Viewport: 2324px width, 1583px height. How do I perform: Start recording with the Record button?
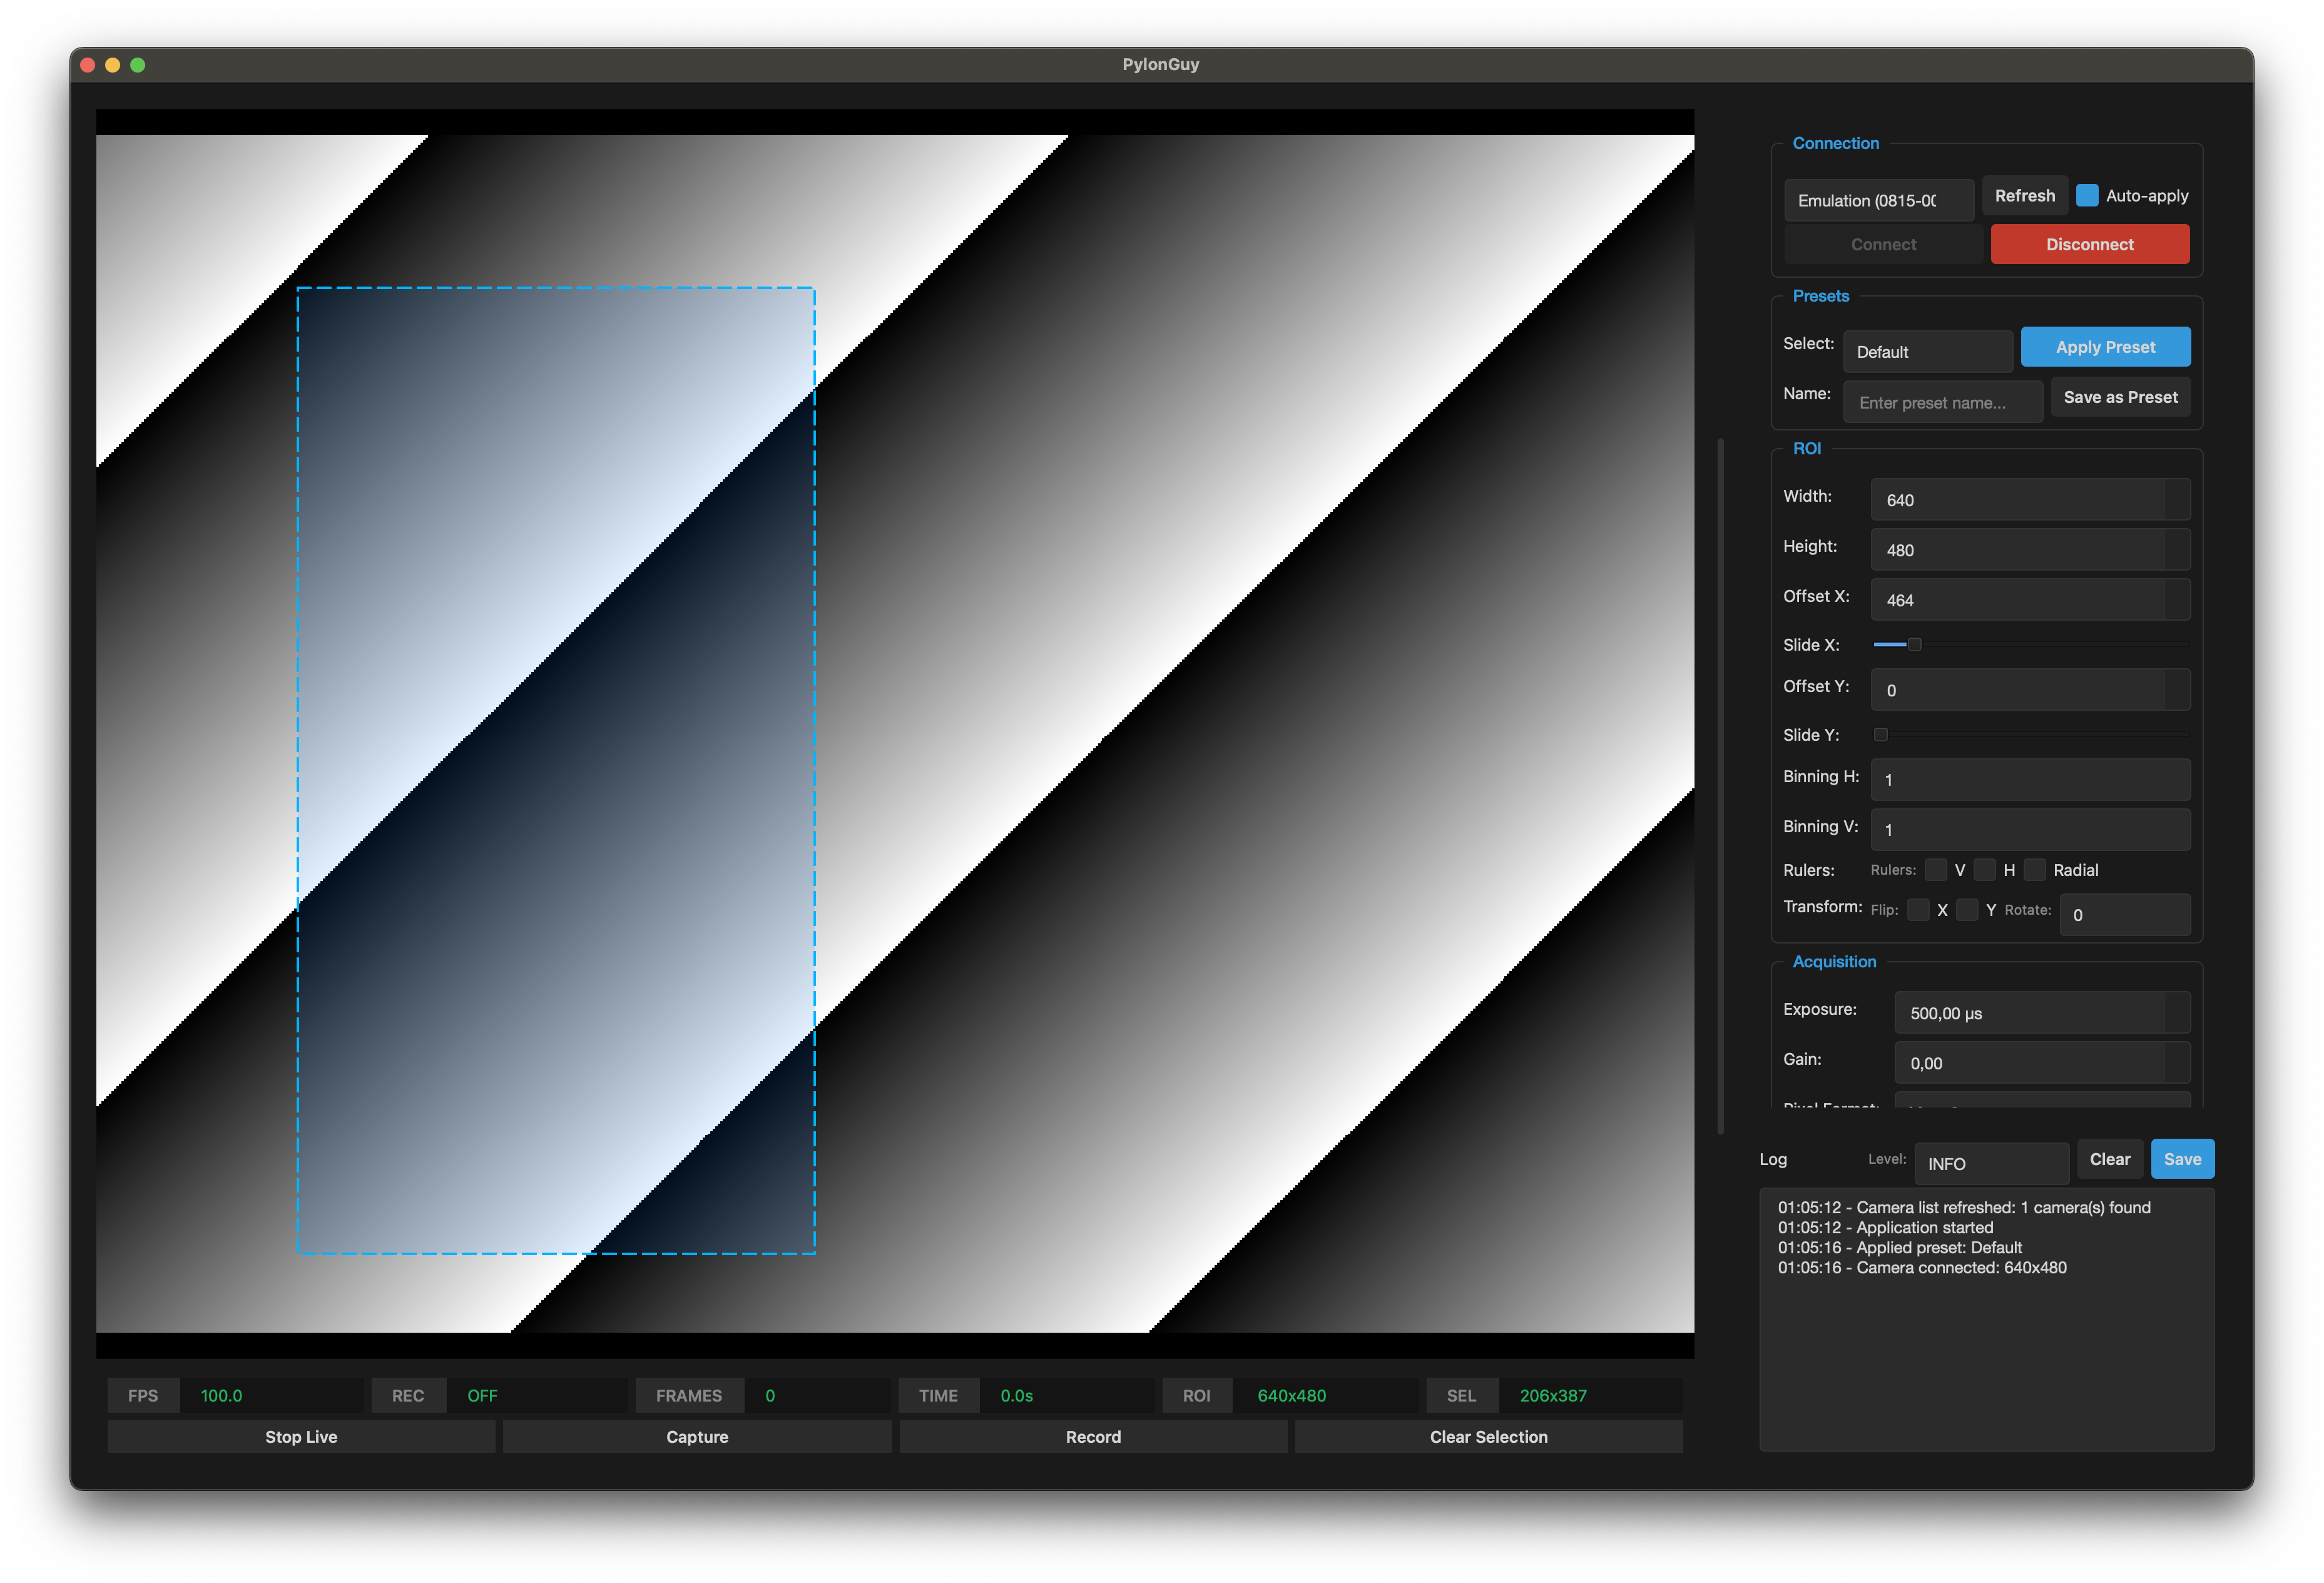pyautogui.click(x=1093, y=1436)
